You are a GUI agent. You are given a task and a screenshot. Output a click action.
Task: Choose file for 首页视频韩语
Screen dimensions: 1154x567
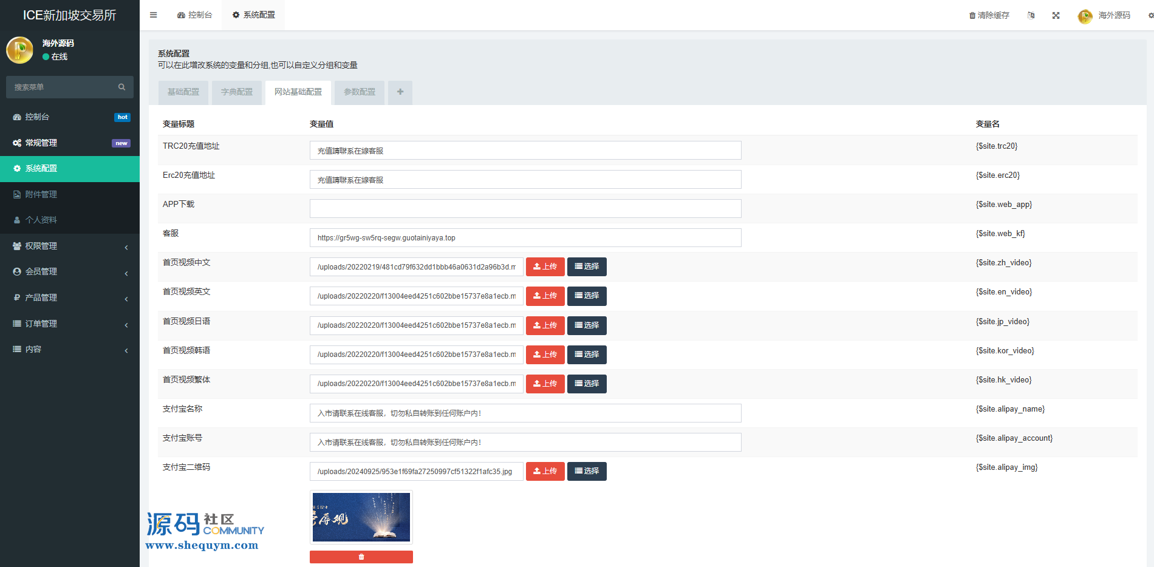(587, 355)
